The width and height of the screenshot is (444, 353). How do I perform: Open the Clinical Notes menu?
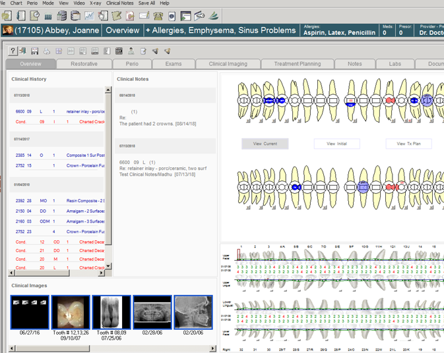119,3
